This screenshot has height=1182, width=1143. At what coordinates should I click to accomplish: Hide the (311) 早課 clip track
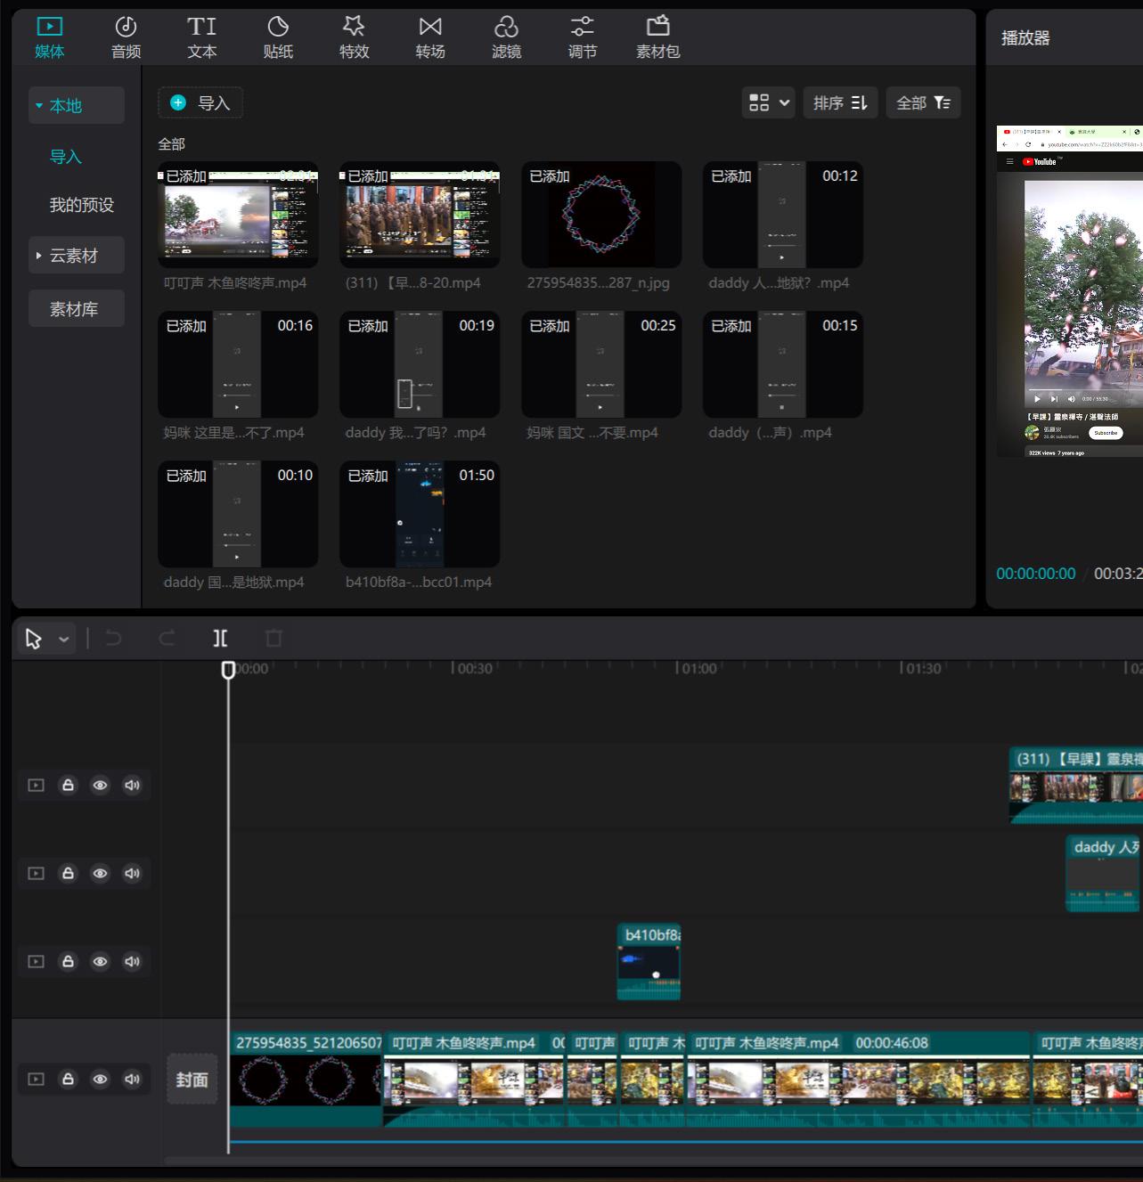100,785
